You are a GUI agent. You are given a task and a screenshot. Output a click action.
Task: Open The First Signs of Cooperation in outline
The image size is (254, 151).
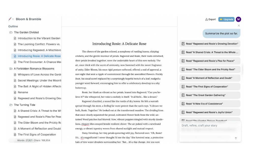click(37, 135)
